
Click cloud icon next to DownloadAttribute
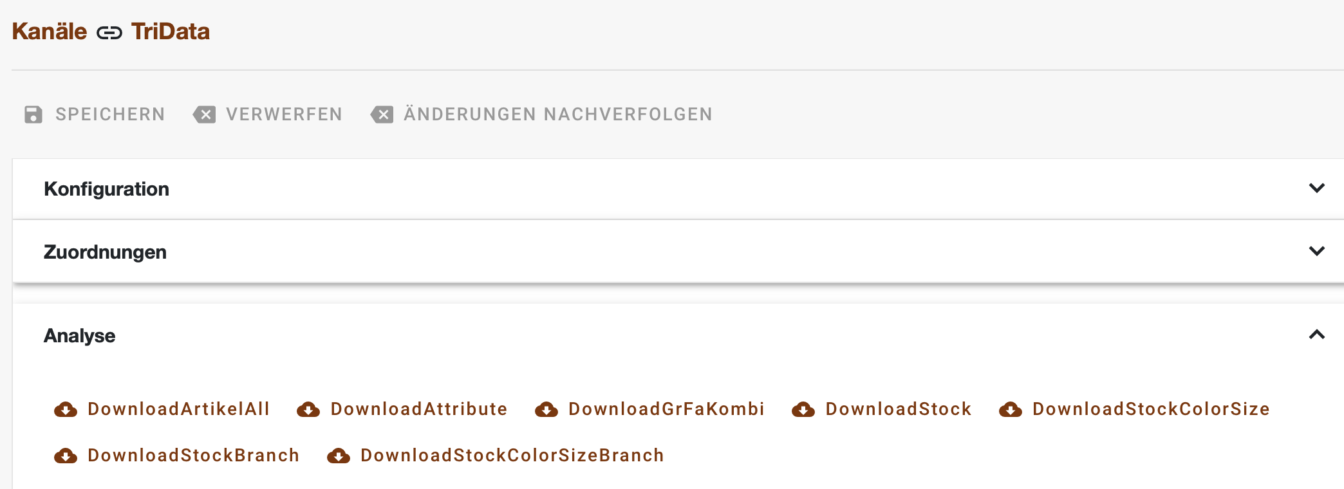point(308,409)
